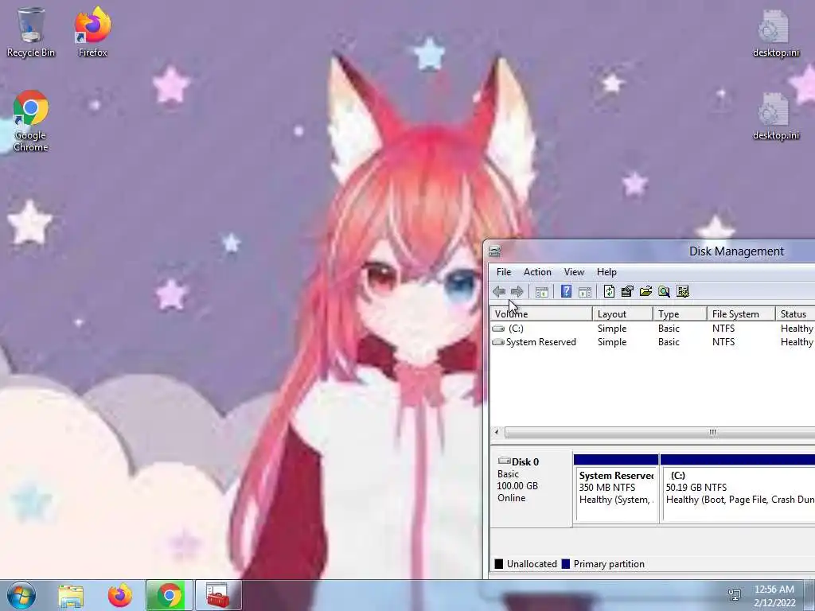Select the Google Chrome desktop shortcut

[31, 121]
